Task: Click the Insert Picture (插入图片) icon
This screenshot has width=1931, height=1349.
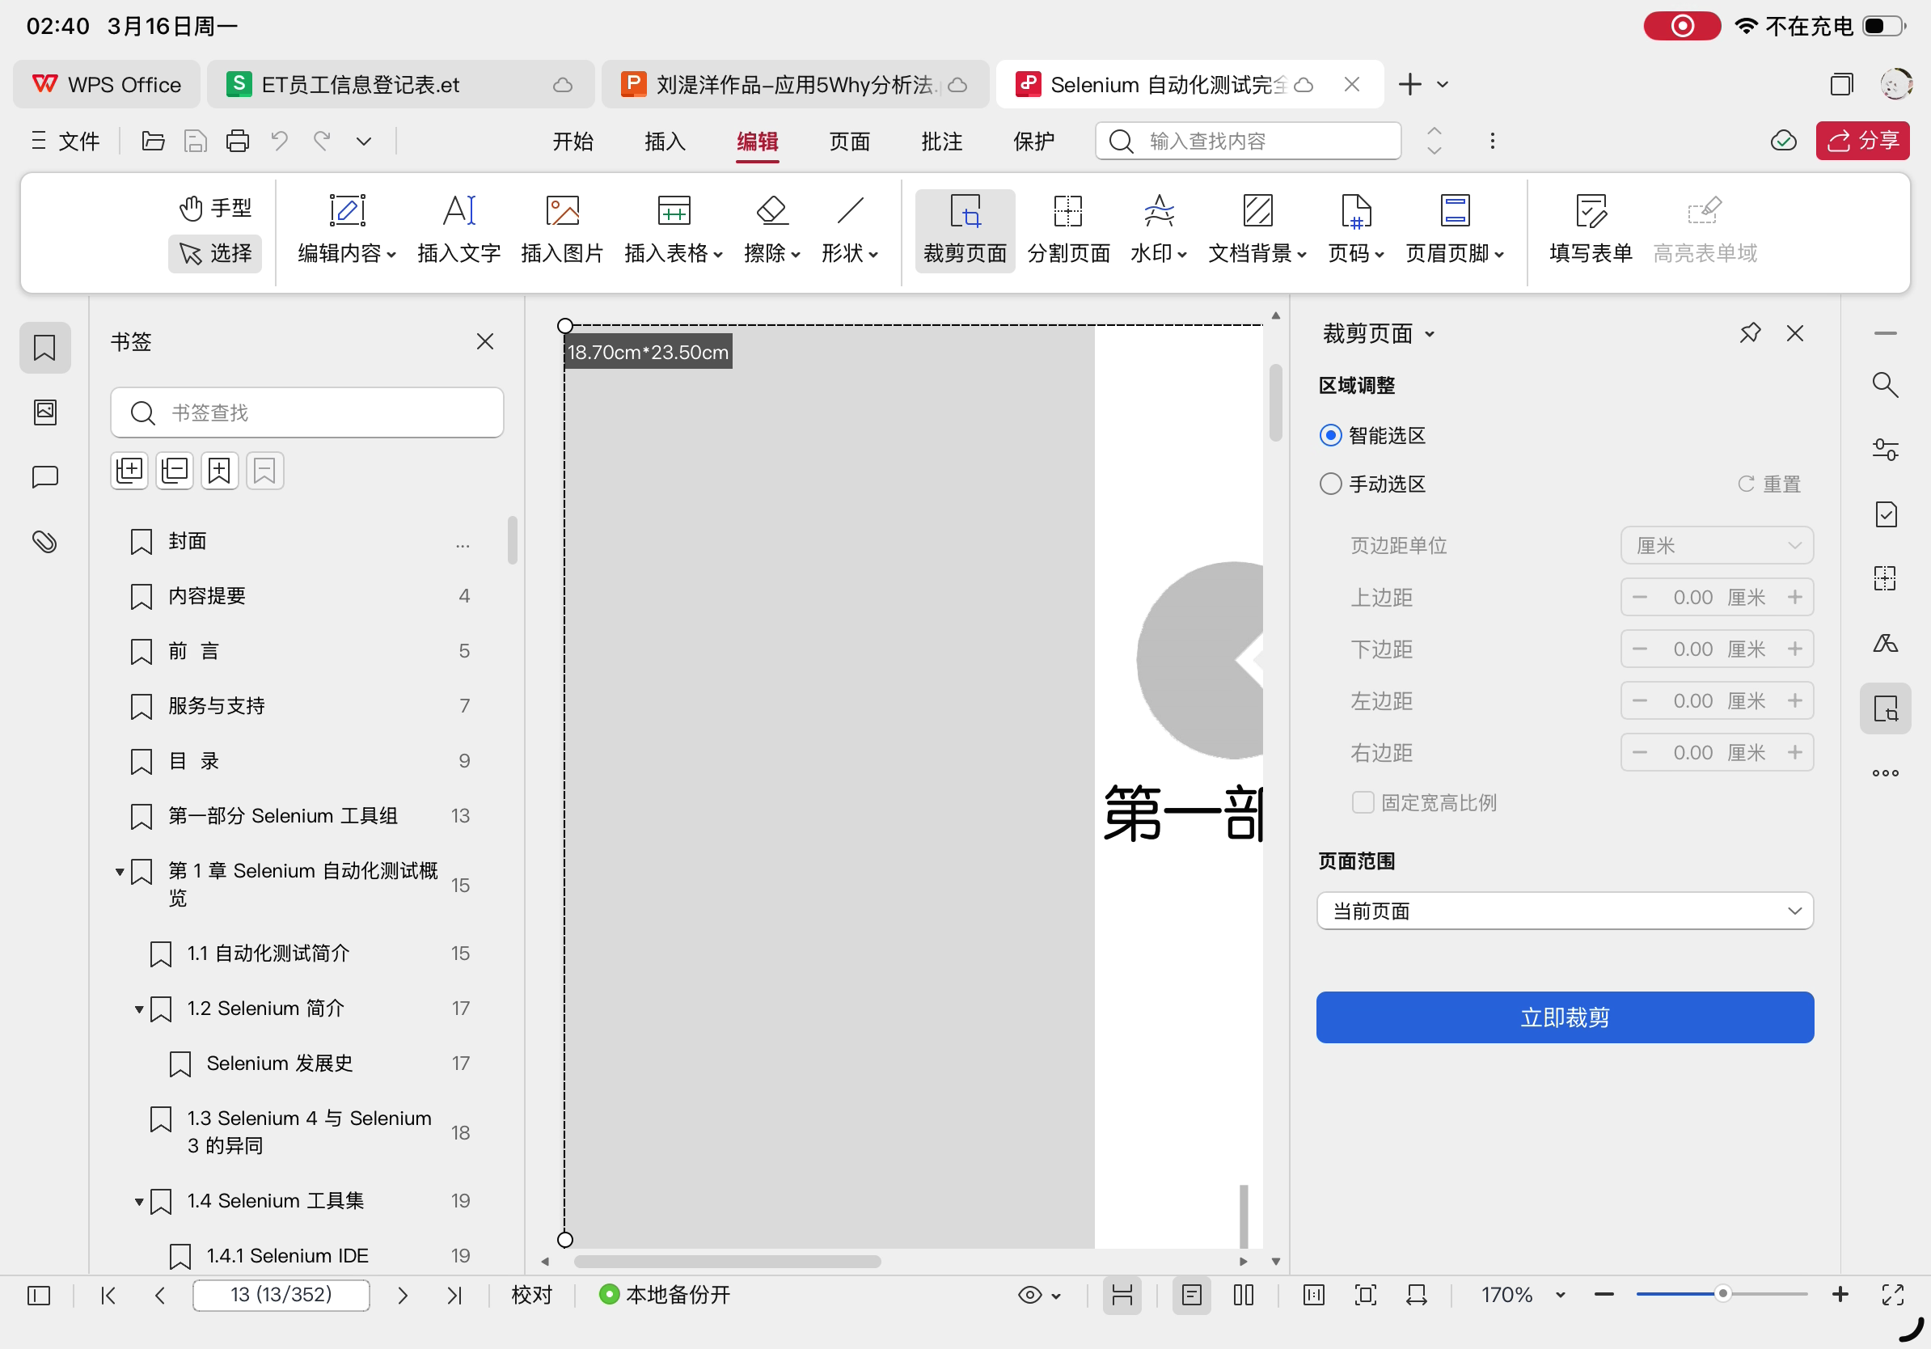Action: [x=562, y=211]
